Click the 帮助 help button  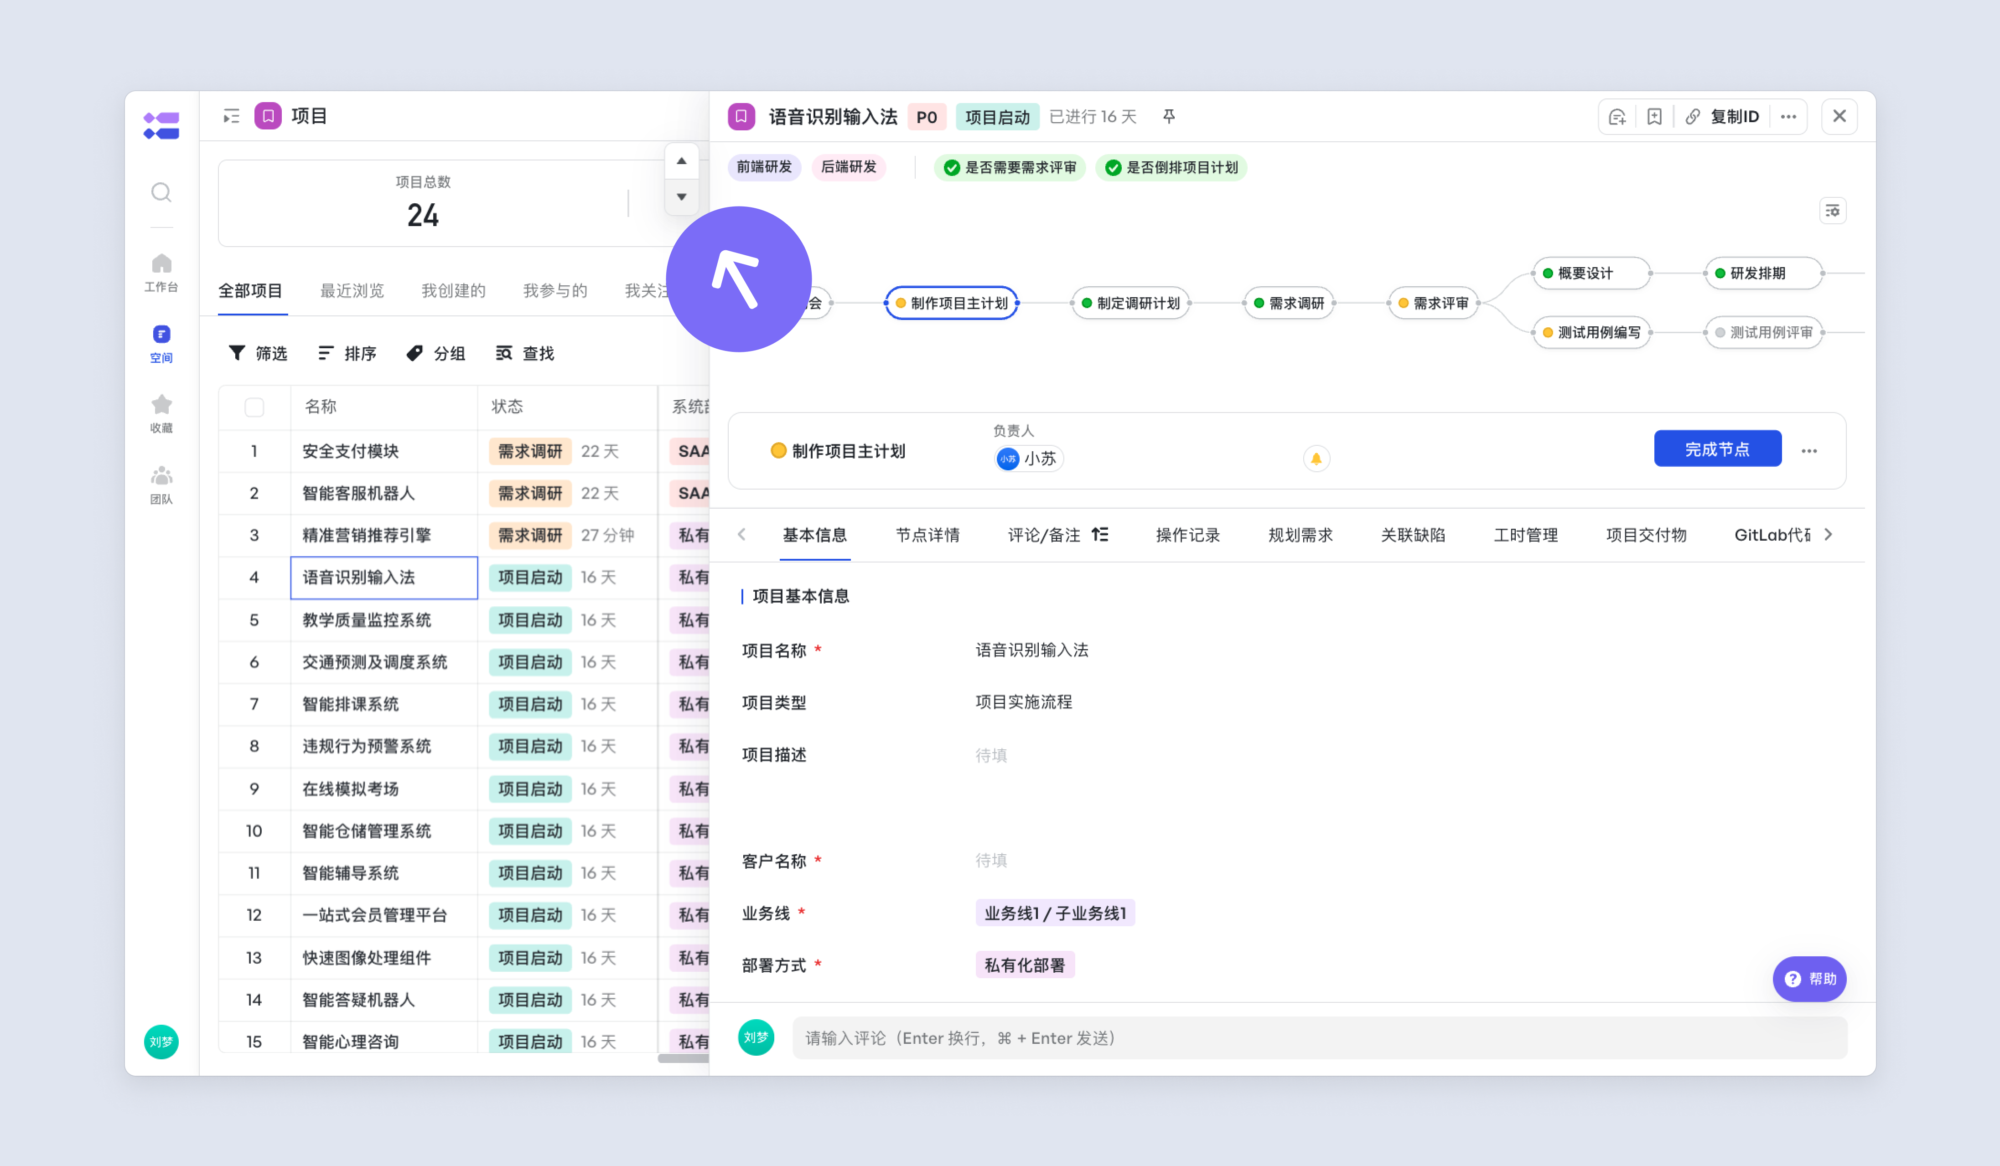coord(1809,979)
